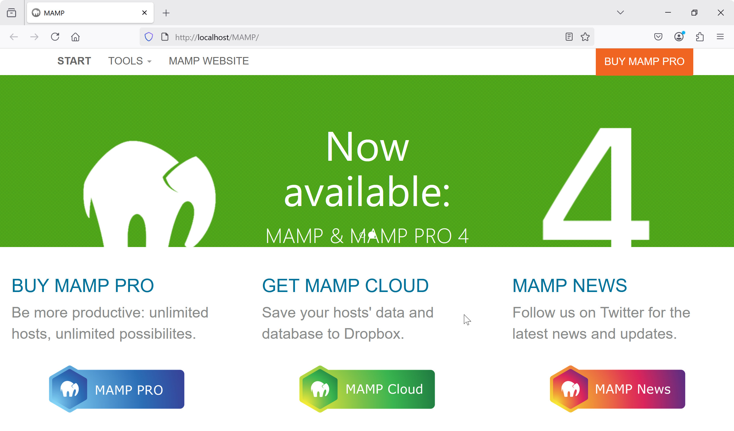Click the orange BUY MAMP PRO button

point(644,61)
